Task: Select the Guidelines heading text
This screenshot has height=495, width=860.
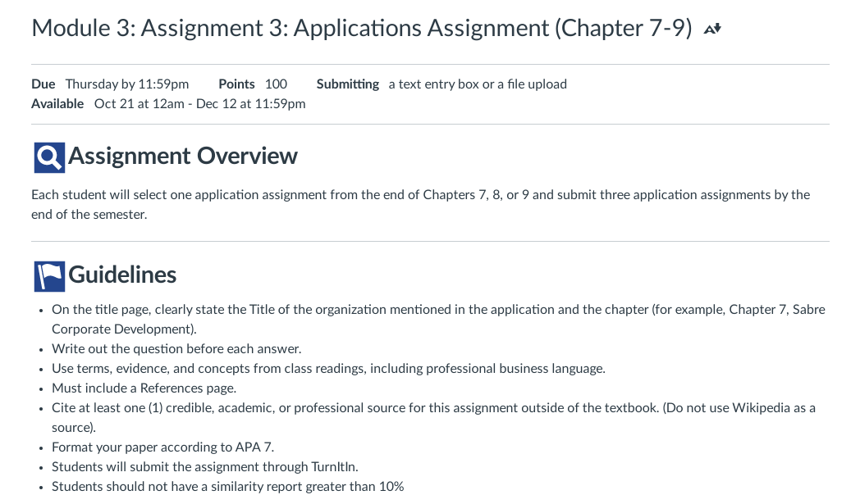Action: [x=122, y=275]
